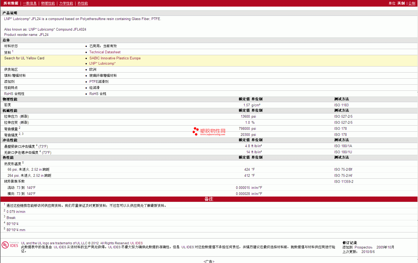Click the ISO 1183 density test method

(341, 105)
